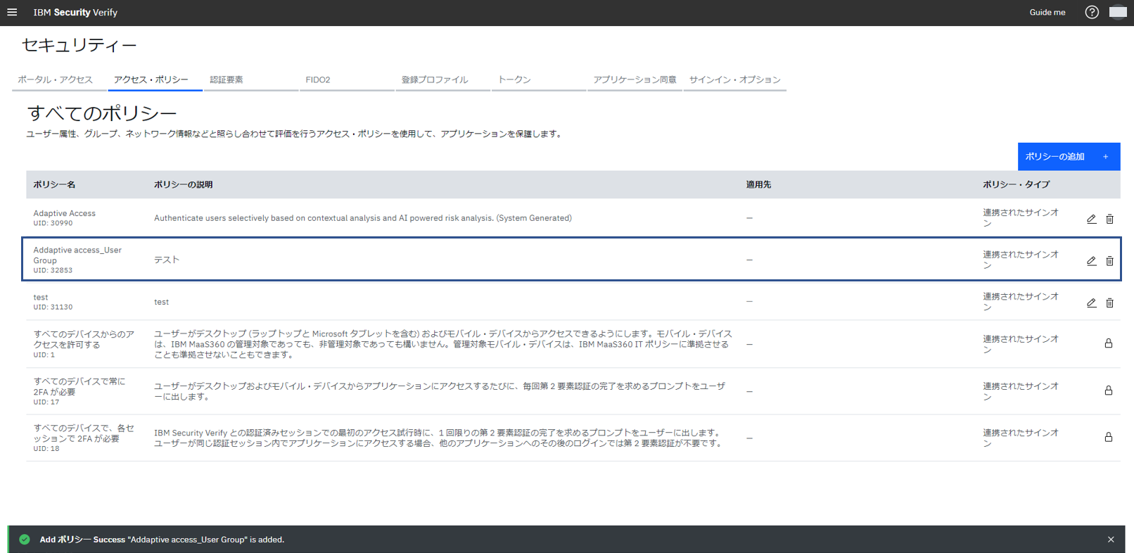Image resolution: width=1134 pixels, height=553 pixels.
Task: Click the 適用先 column header
Action: point(758,184)
